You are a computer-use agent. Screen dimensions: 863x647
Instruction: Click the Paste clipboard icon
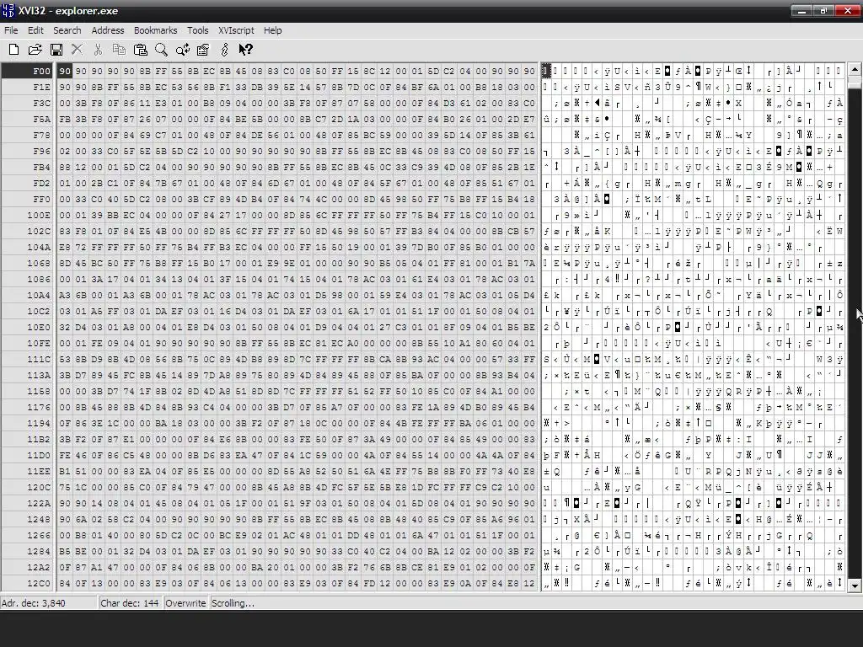(141, 50)
